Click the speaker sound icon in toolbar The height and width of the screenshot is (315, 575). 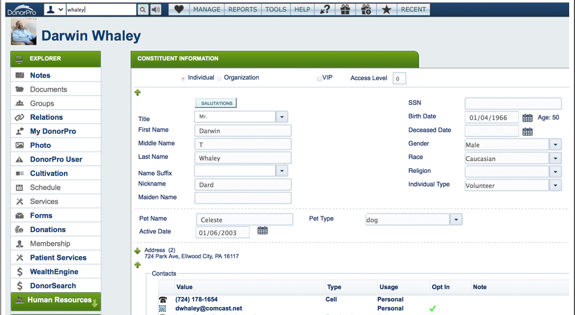[156, 9]
